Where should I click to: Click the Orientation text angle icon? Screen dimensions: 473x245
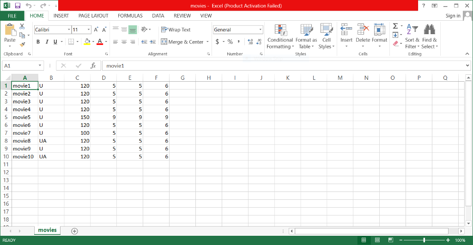click(x=144, y=29)
